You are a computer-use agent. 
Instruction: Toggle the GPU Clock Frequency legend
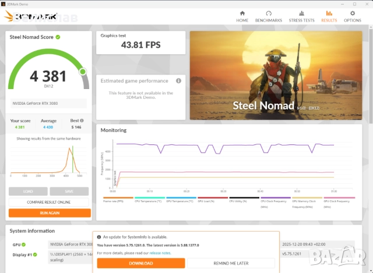pyautogui.click(x=339, y=203)
